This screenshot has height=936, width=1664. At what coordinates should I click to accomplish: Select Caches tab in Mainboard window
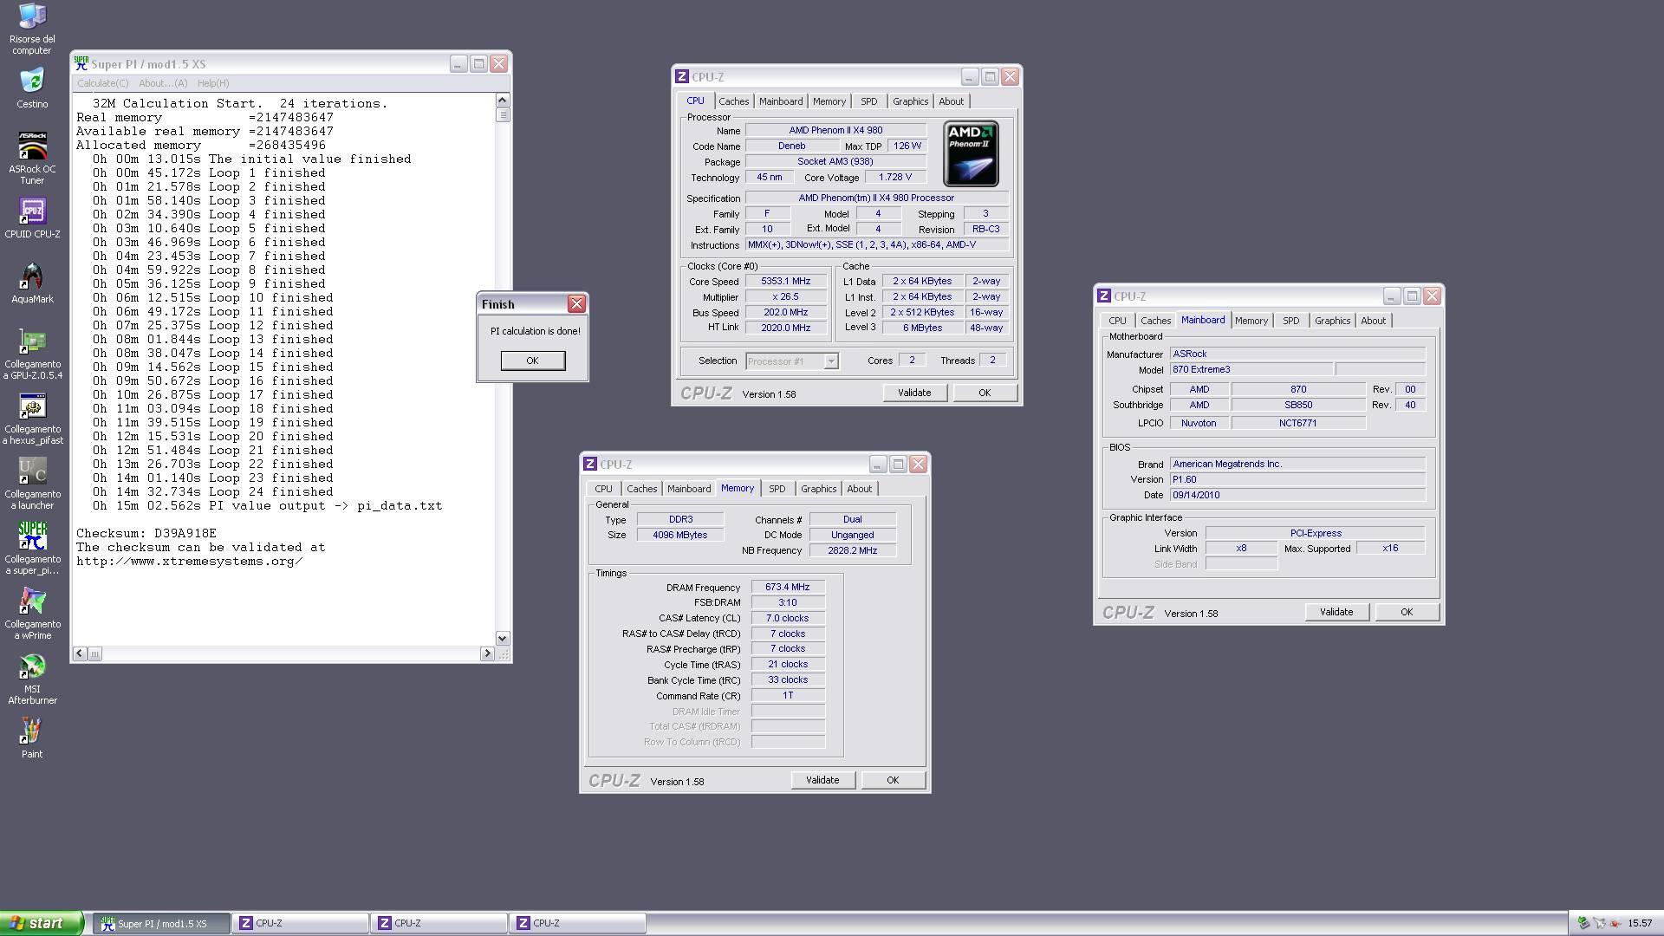[x=1155, y=321]
